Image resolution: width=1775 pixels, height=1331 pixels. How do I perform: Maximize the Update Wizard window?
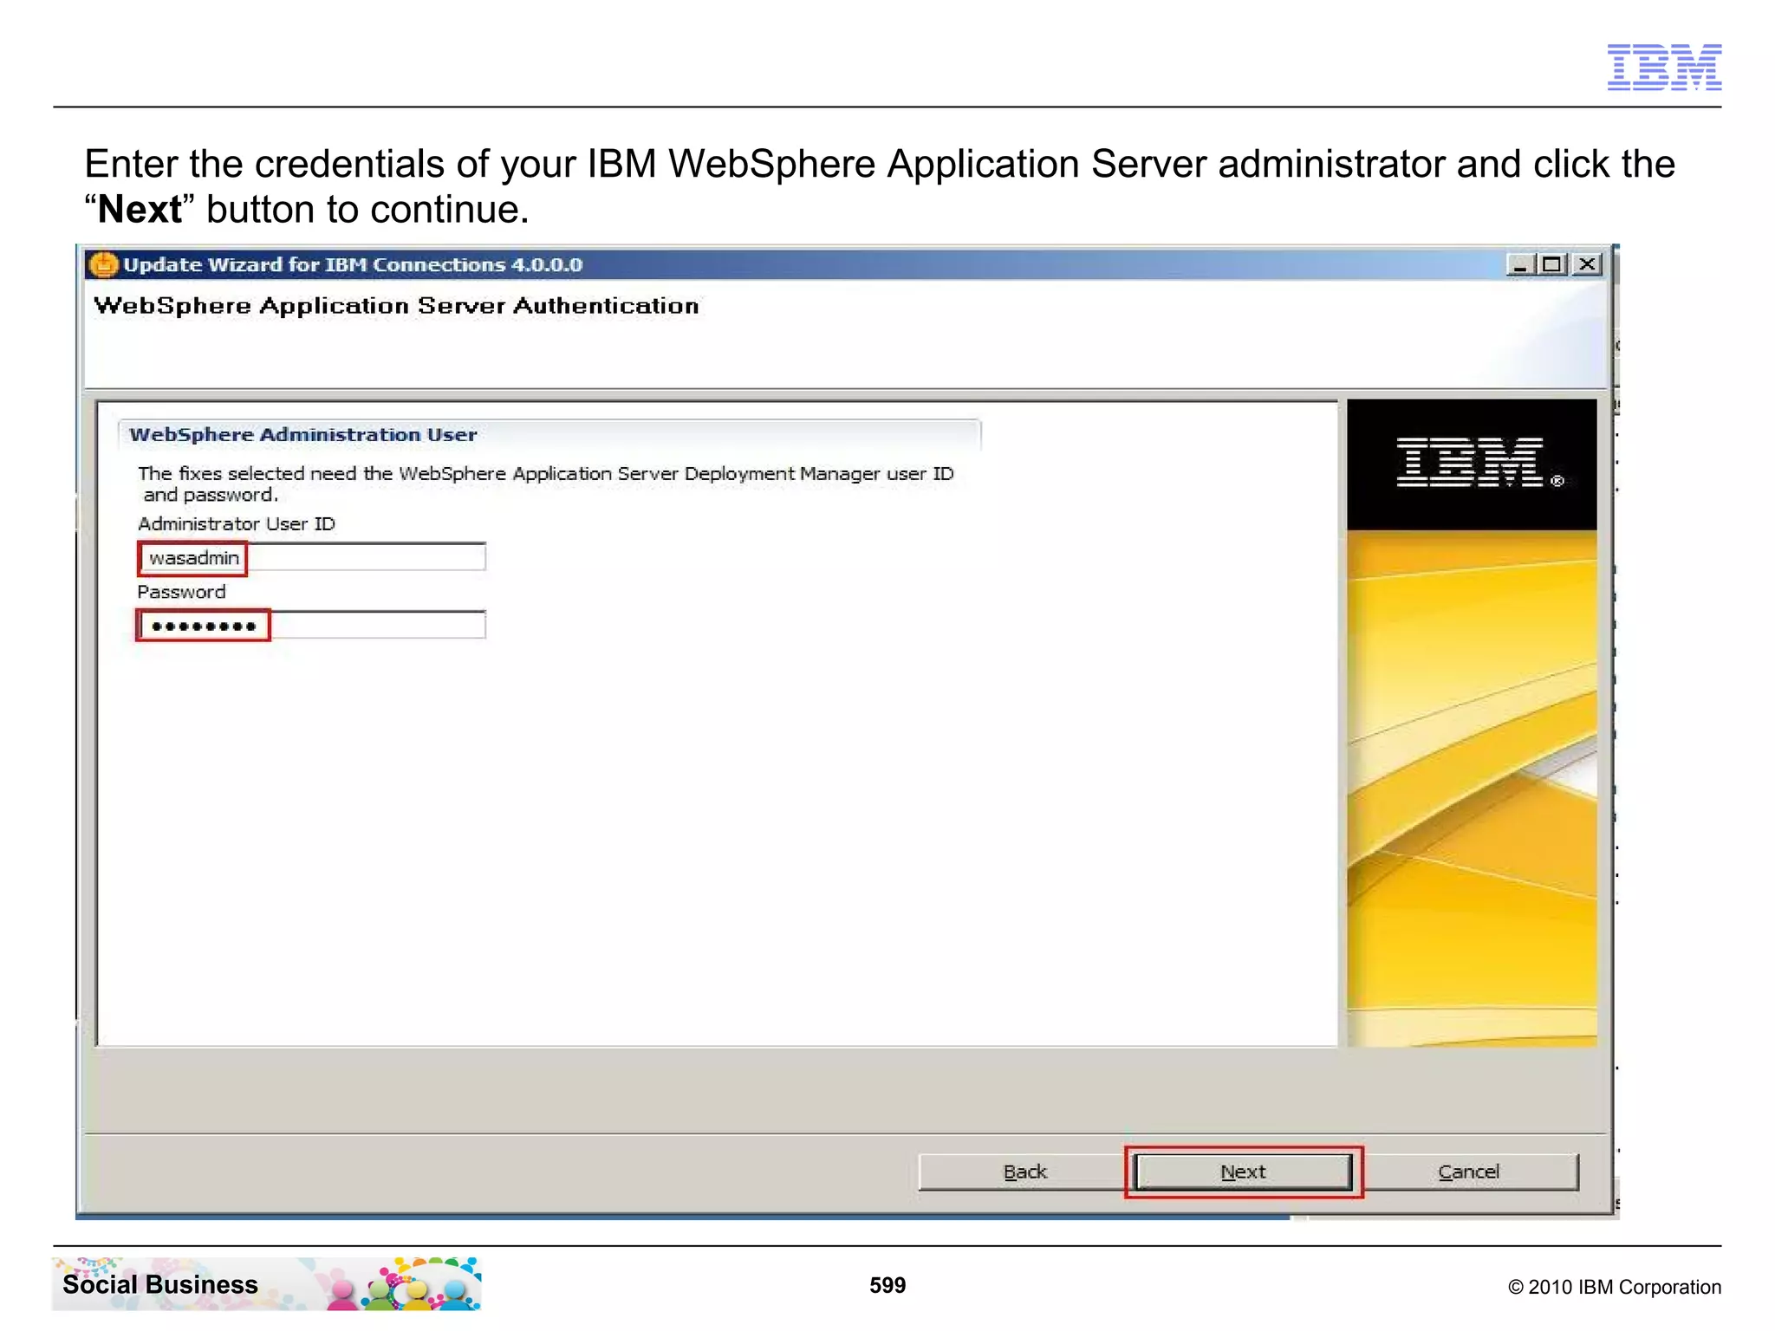(1552, 264)
